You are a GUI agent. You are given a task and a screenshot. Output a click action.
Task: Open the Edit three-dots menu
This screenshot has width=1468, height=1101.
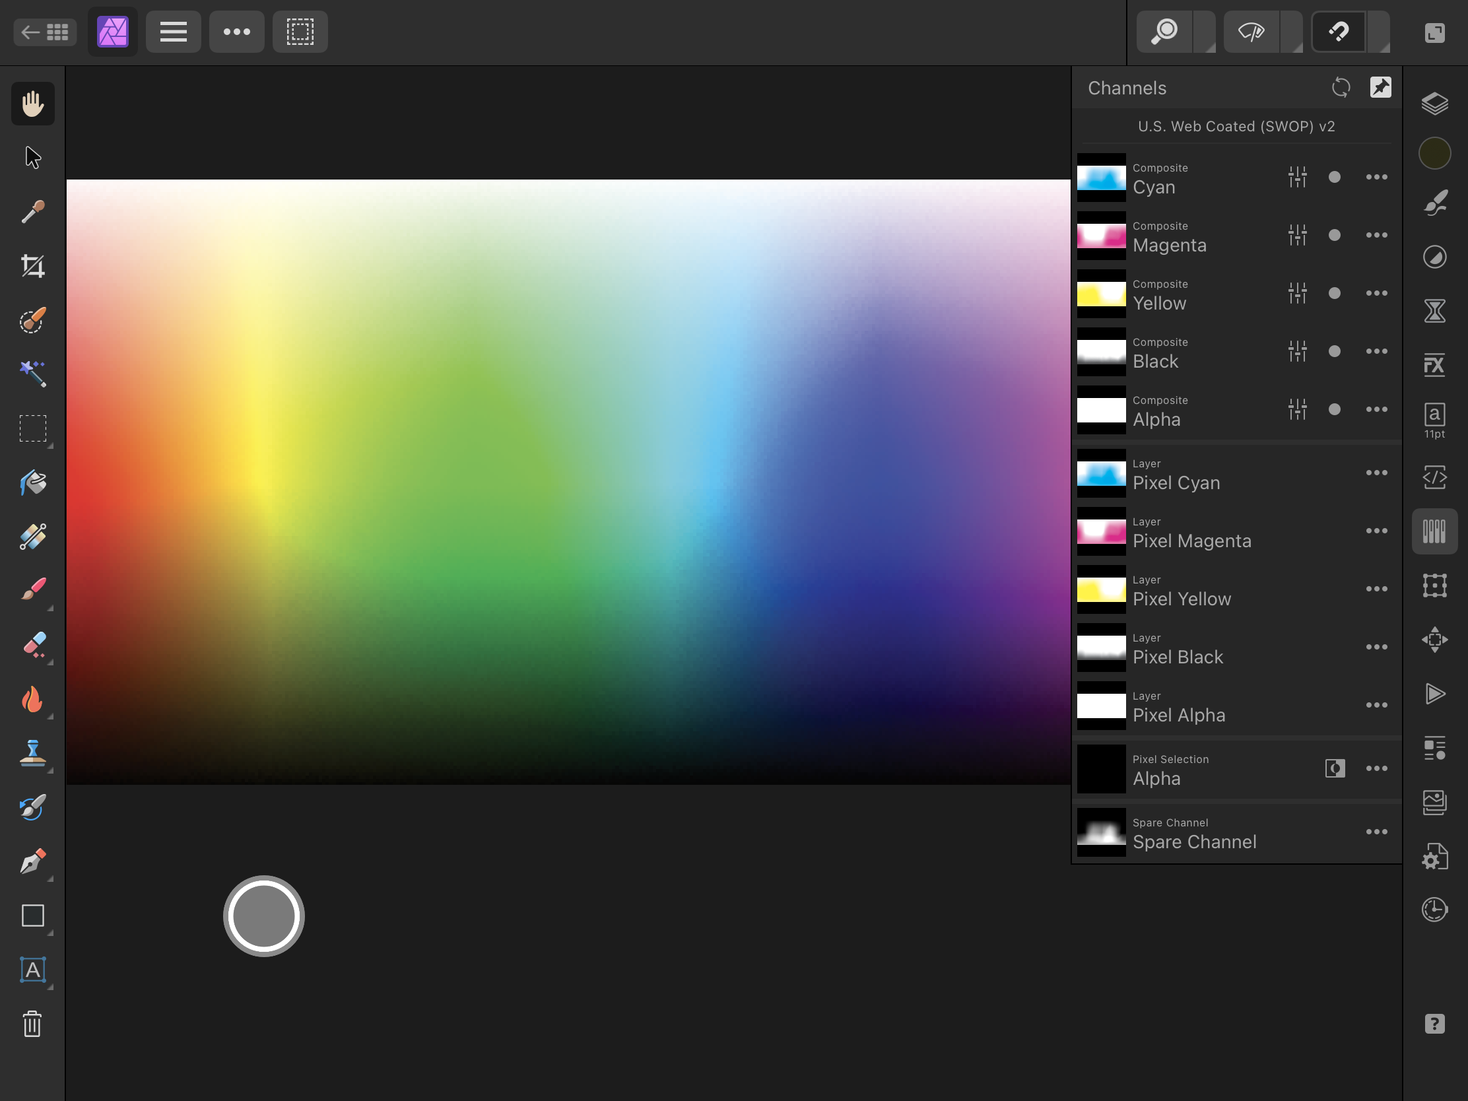coord(236,32)
